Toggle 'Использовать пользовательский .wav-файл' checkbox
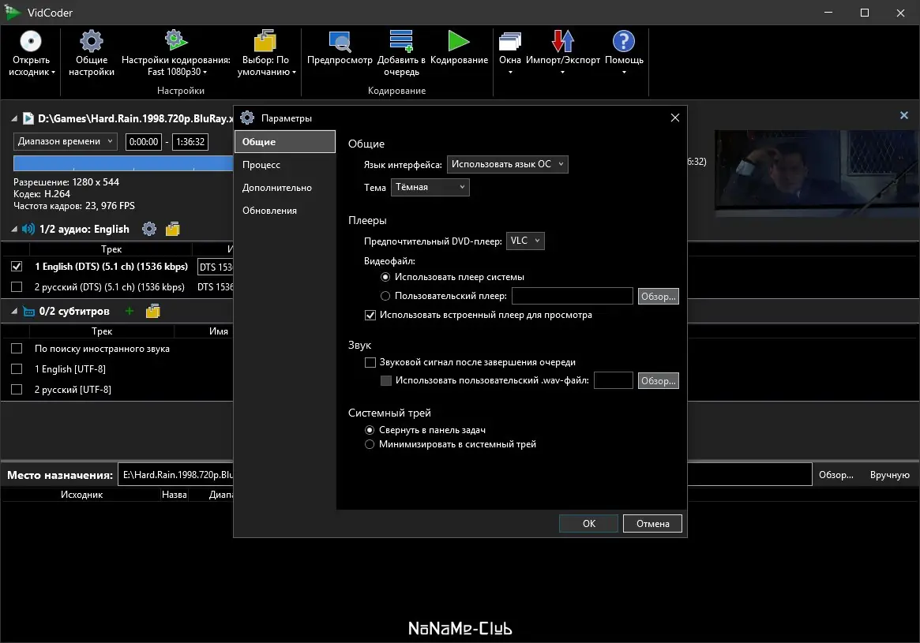The height and width of the screenshot is (643, 920). point(386,381)
